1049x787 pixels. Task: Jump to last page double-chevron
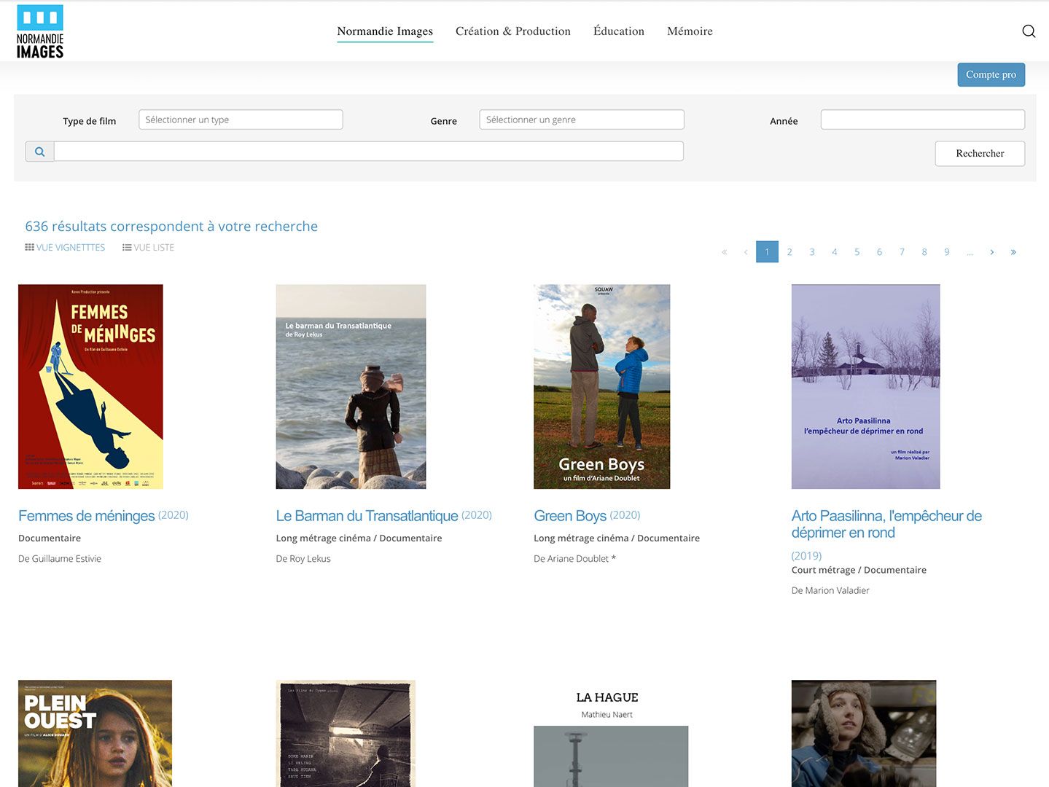(1013, 252)
